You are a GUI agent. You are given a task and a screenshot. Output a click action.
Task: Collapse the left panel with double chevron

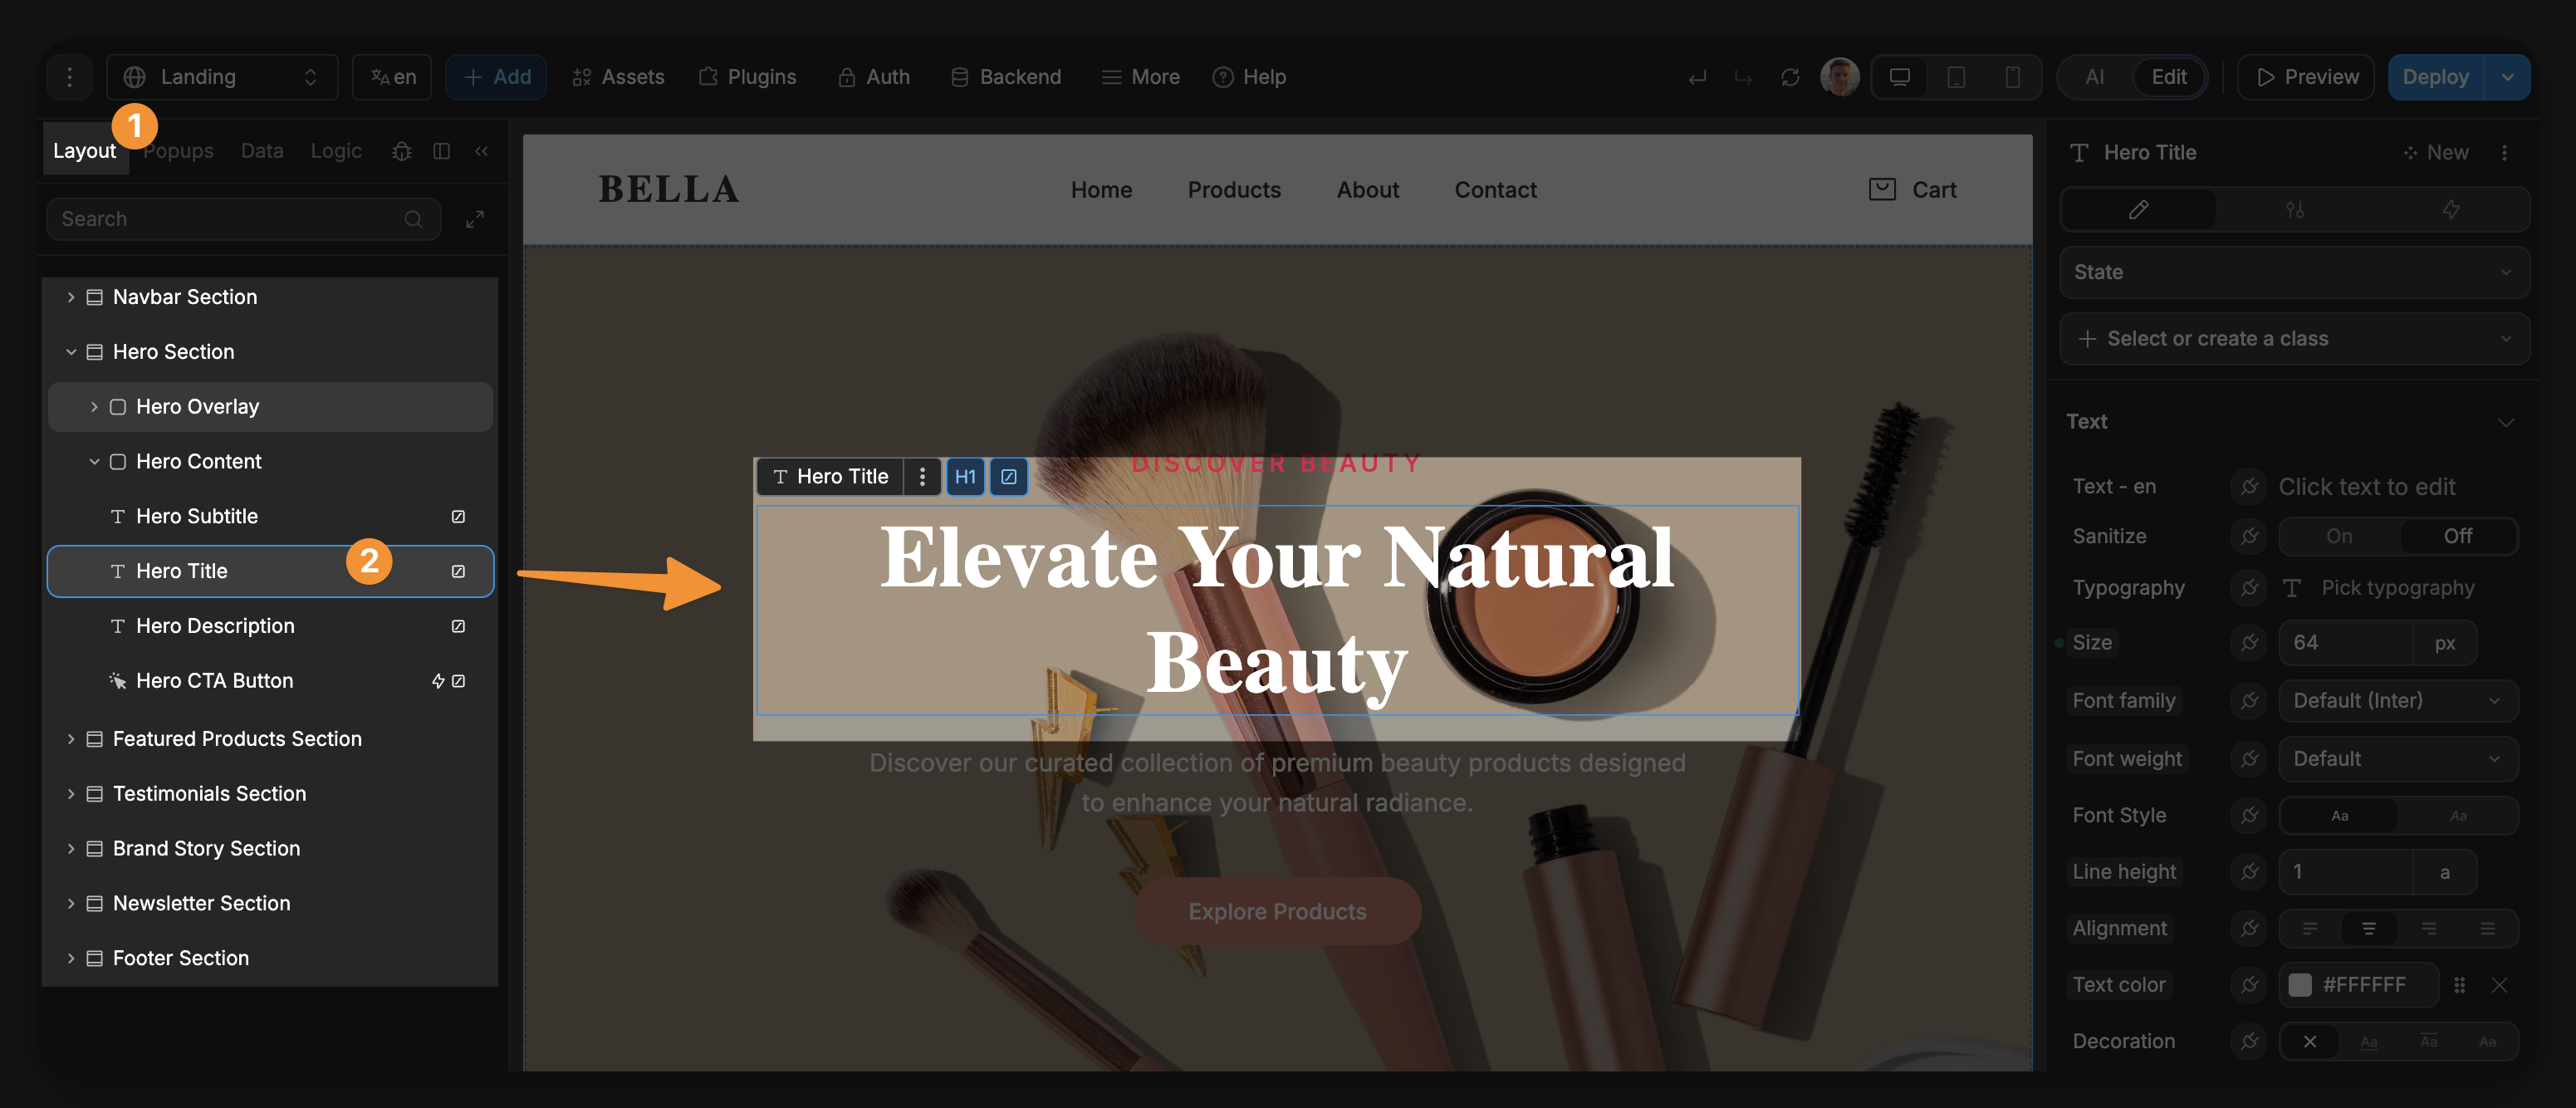click(482, 151)
